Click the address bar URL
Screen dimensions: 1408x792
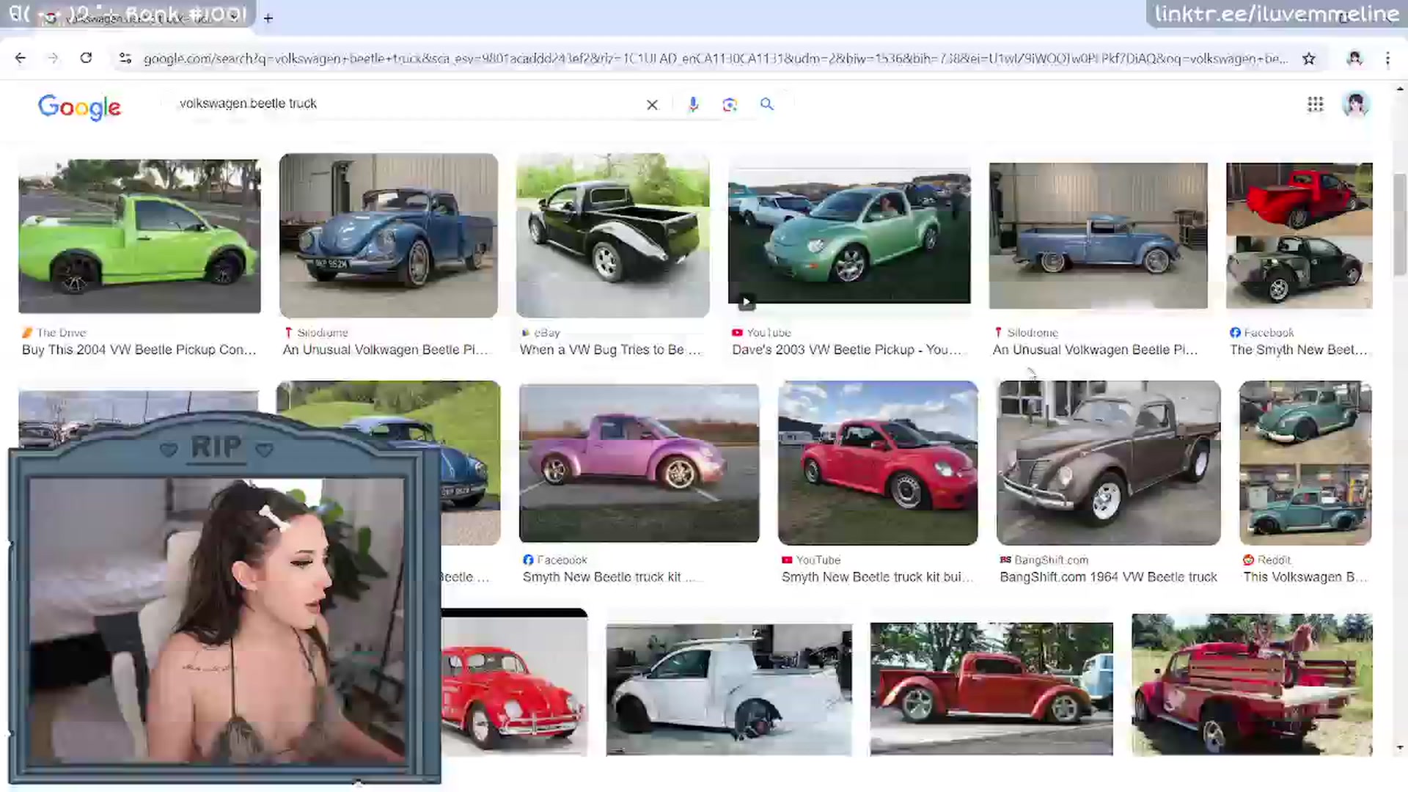click(x=715, y=59)
